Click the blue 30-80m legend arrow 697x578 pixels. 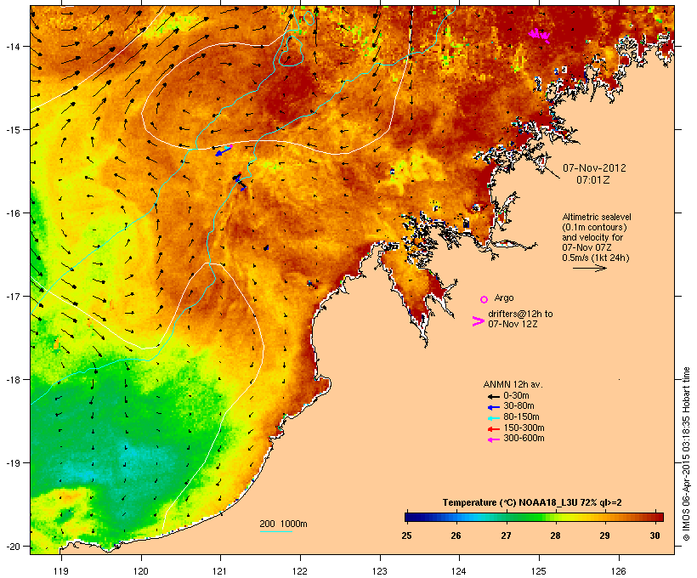(x=493, y=407)
